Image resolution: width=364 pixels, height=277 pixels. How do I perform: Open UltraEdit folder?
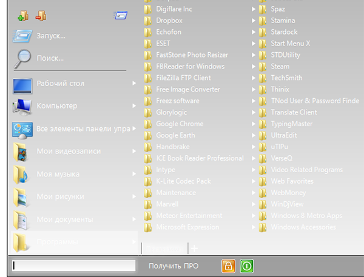pos(311,135)
